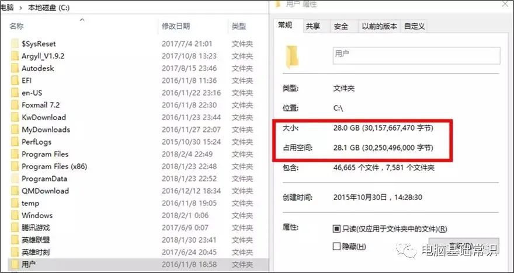Viewport: 514px width, 273px height.
Task: Select the 英雄联盟 folder icon
Action: tap(15, 240)
